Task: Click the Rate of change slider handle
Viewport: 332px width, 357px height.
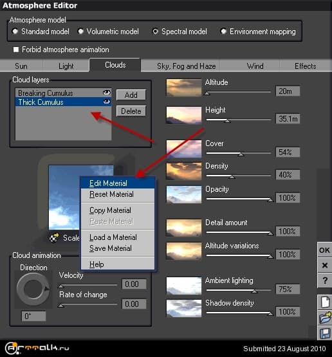Action: 60,306
